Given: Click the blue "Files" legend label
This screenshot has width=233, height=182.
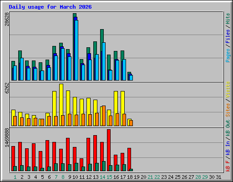Looking at the screenshot, I should point(228,36).
